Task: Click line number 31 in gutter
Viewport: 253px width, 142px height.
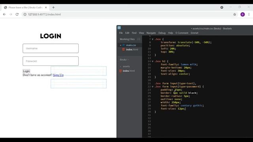Action: pos(149,115)
